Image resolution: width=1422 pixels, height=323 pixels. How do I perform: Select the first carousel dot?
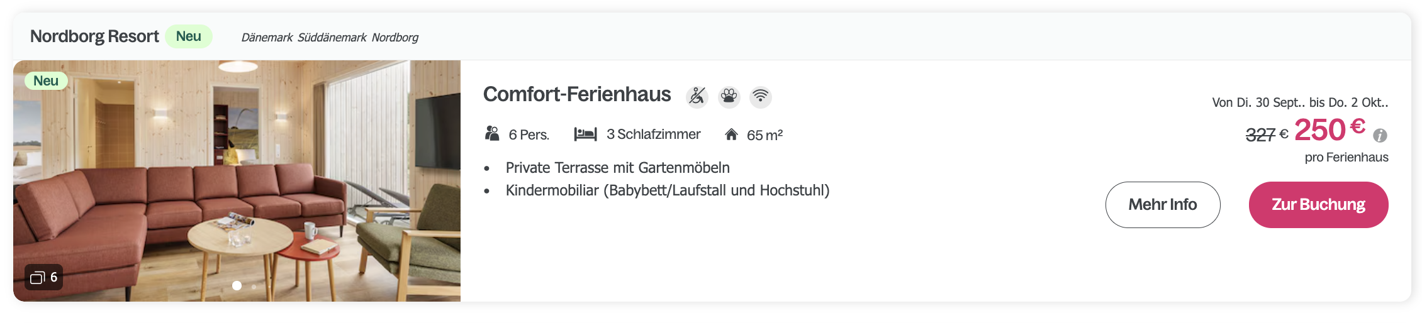point(237,285)
